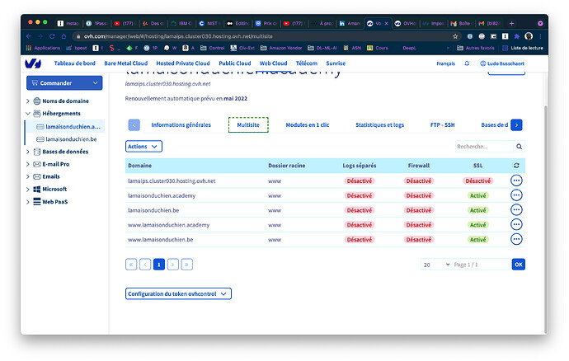Select the Multisite tab
Screen dimensions: 569x361
248,124
